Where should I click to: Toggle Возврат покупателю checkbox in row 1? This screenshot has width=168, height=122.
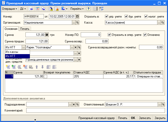[46, 76]
